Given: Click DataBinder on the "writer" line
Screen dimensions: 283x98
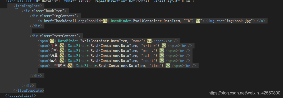Looking at the screenshot, I should pos(78,46).
